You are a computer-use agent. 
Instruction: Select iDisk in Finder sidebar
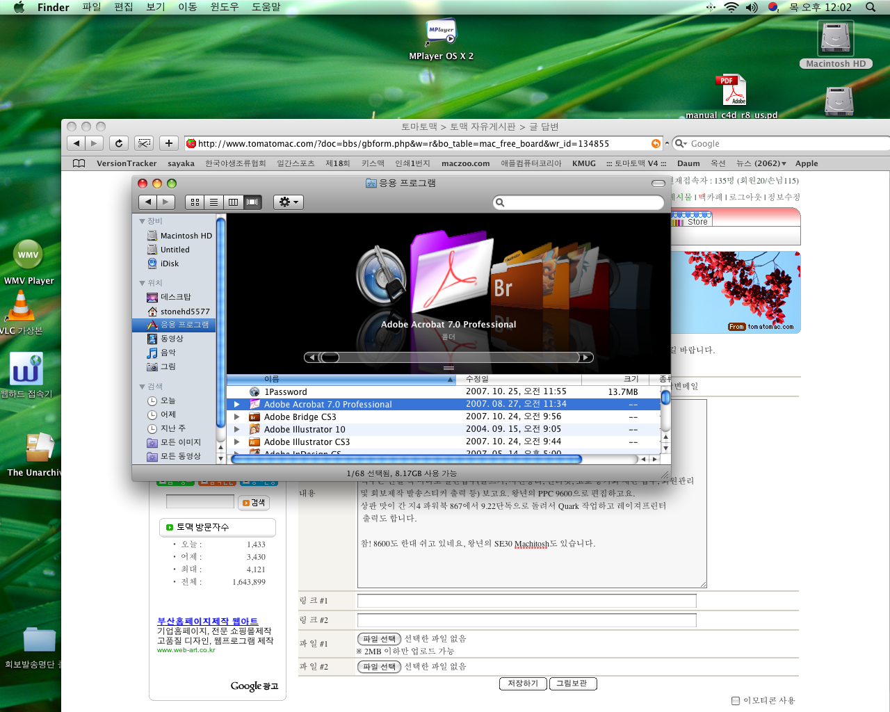coord(170,264)
